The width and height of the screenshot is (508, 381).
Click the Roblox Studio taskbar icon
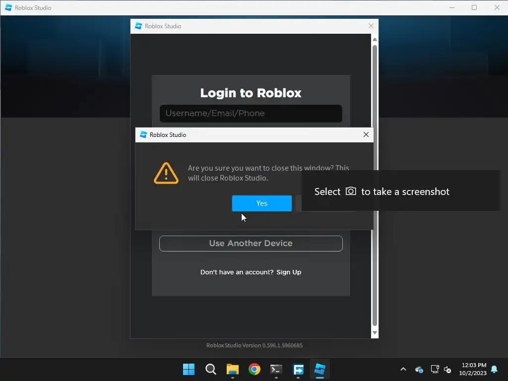point(320,369)
